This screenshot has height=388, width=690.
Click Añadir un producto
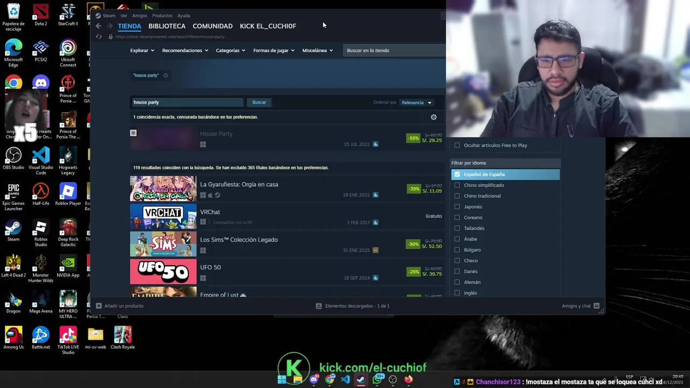pos(120,306)
